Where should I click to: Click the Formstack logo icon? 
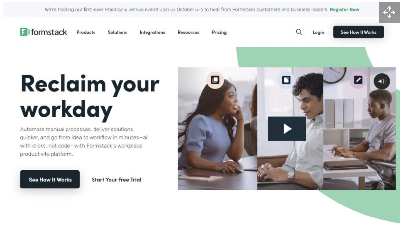25,32
